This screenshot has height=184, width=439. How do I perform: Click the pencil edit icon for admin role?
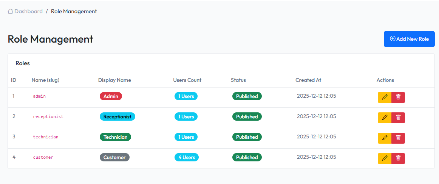385,97
